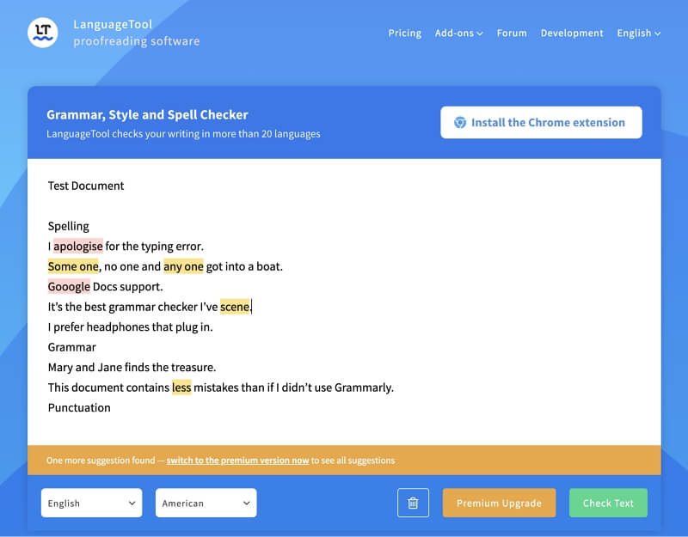Click the highlighted phrase 'Some one'

coord(73,266)
